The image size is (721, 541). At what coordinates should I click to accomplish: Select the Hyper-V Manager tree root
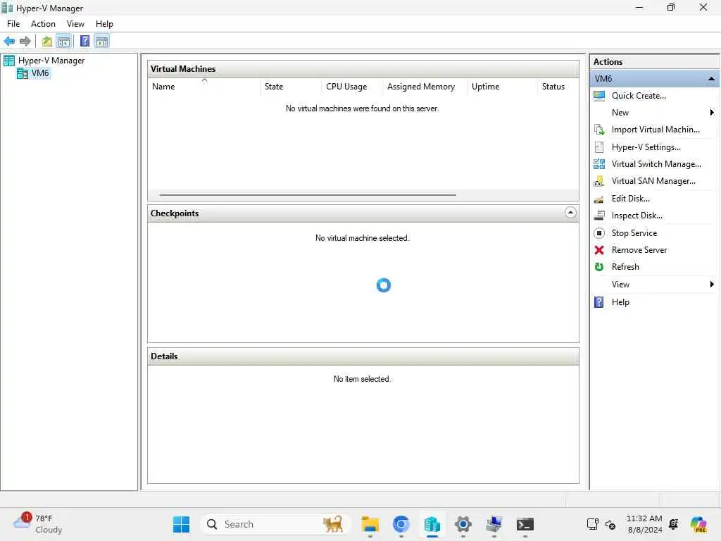coord(51,61)
